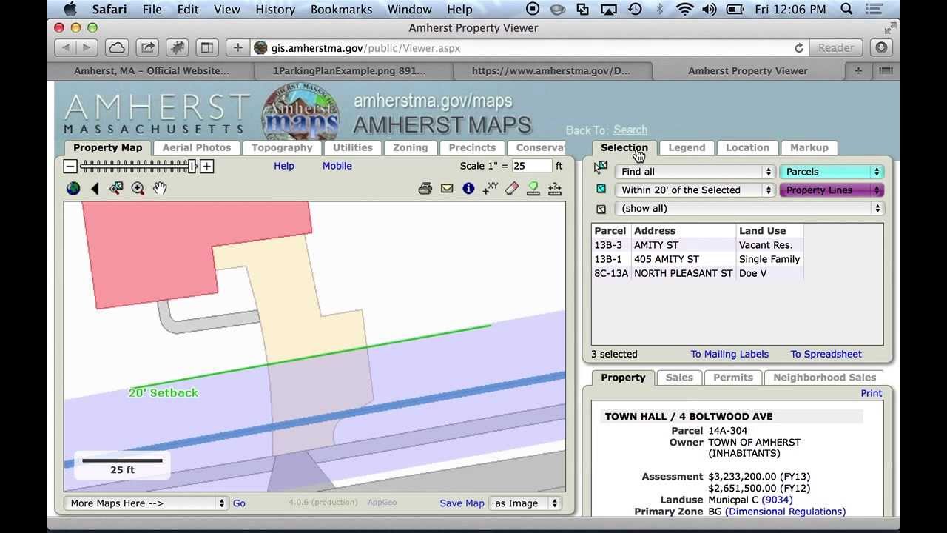Open the Neighborhood Sales tab
Image resolution: width=947 pixels, height=533 pixels.
pyautogui.click(x=825, y=378)
